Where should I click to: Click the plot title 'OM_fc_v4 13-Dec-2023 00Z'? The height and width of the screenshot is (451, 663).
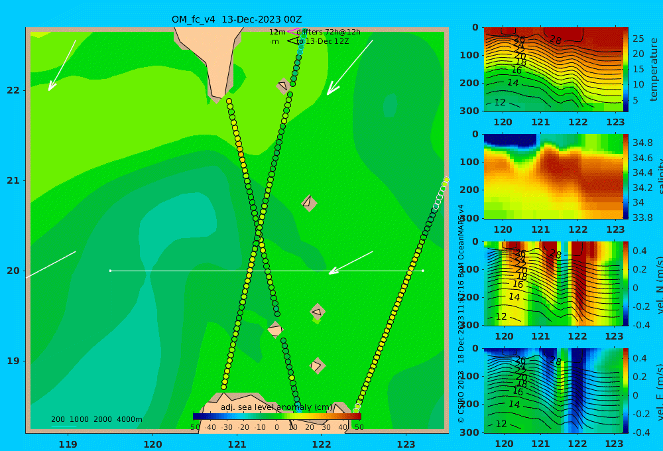pos(237,19)
